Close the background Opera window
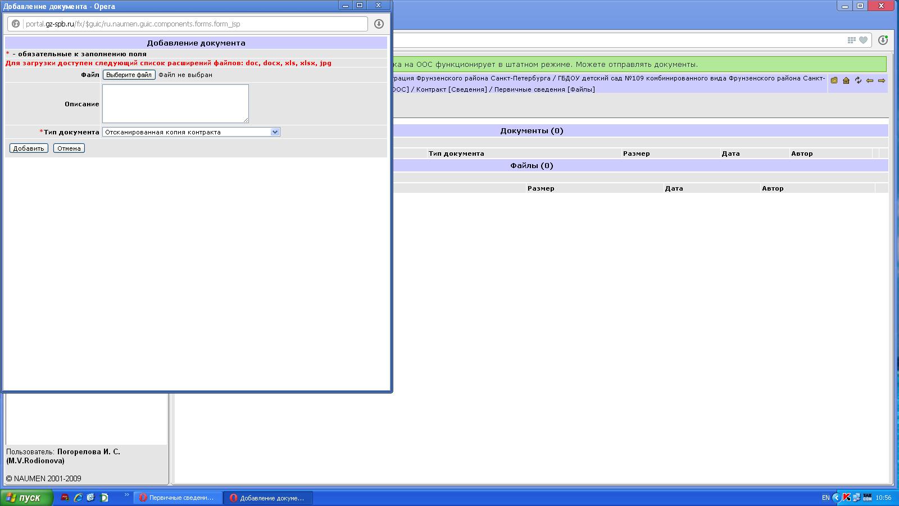The width and height of the screenshot is (899, 506). pos(882,6)
